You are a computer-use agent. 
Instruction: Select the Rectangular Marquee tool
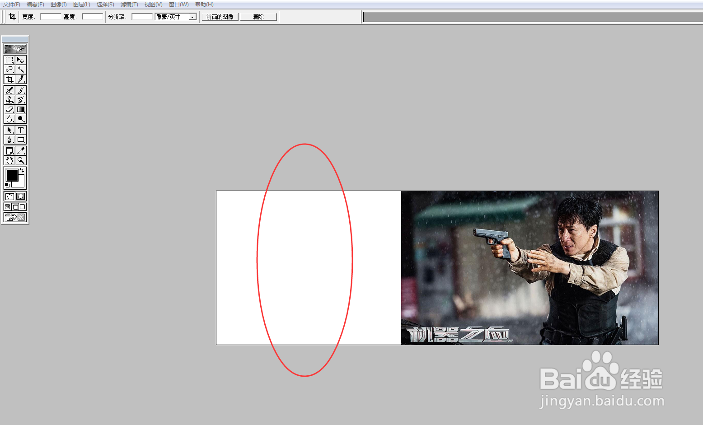point(9,60)
